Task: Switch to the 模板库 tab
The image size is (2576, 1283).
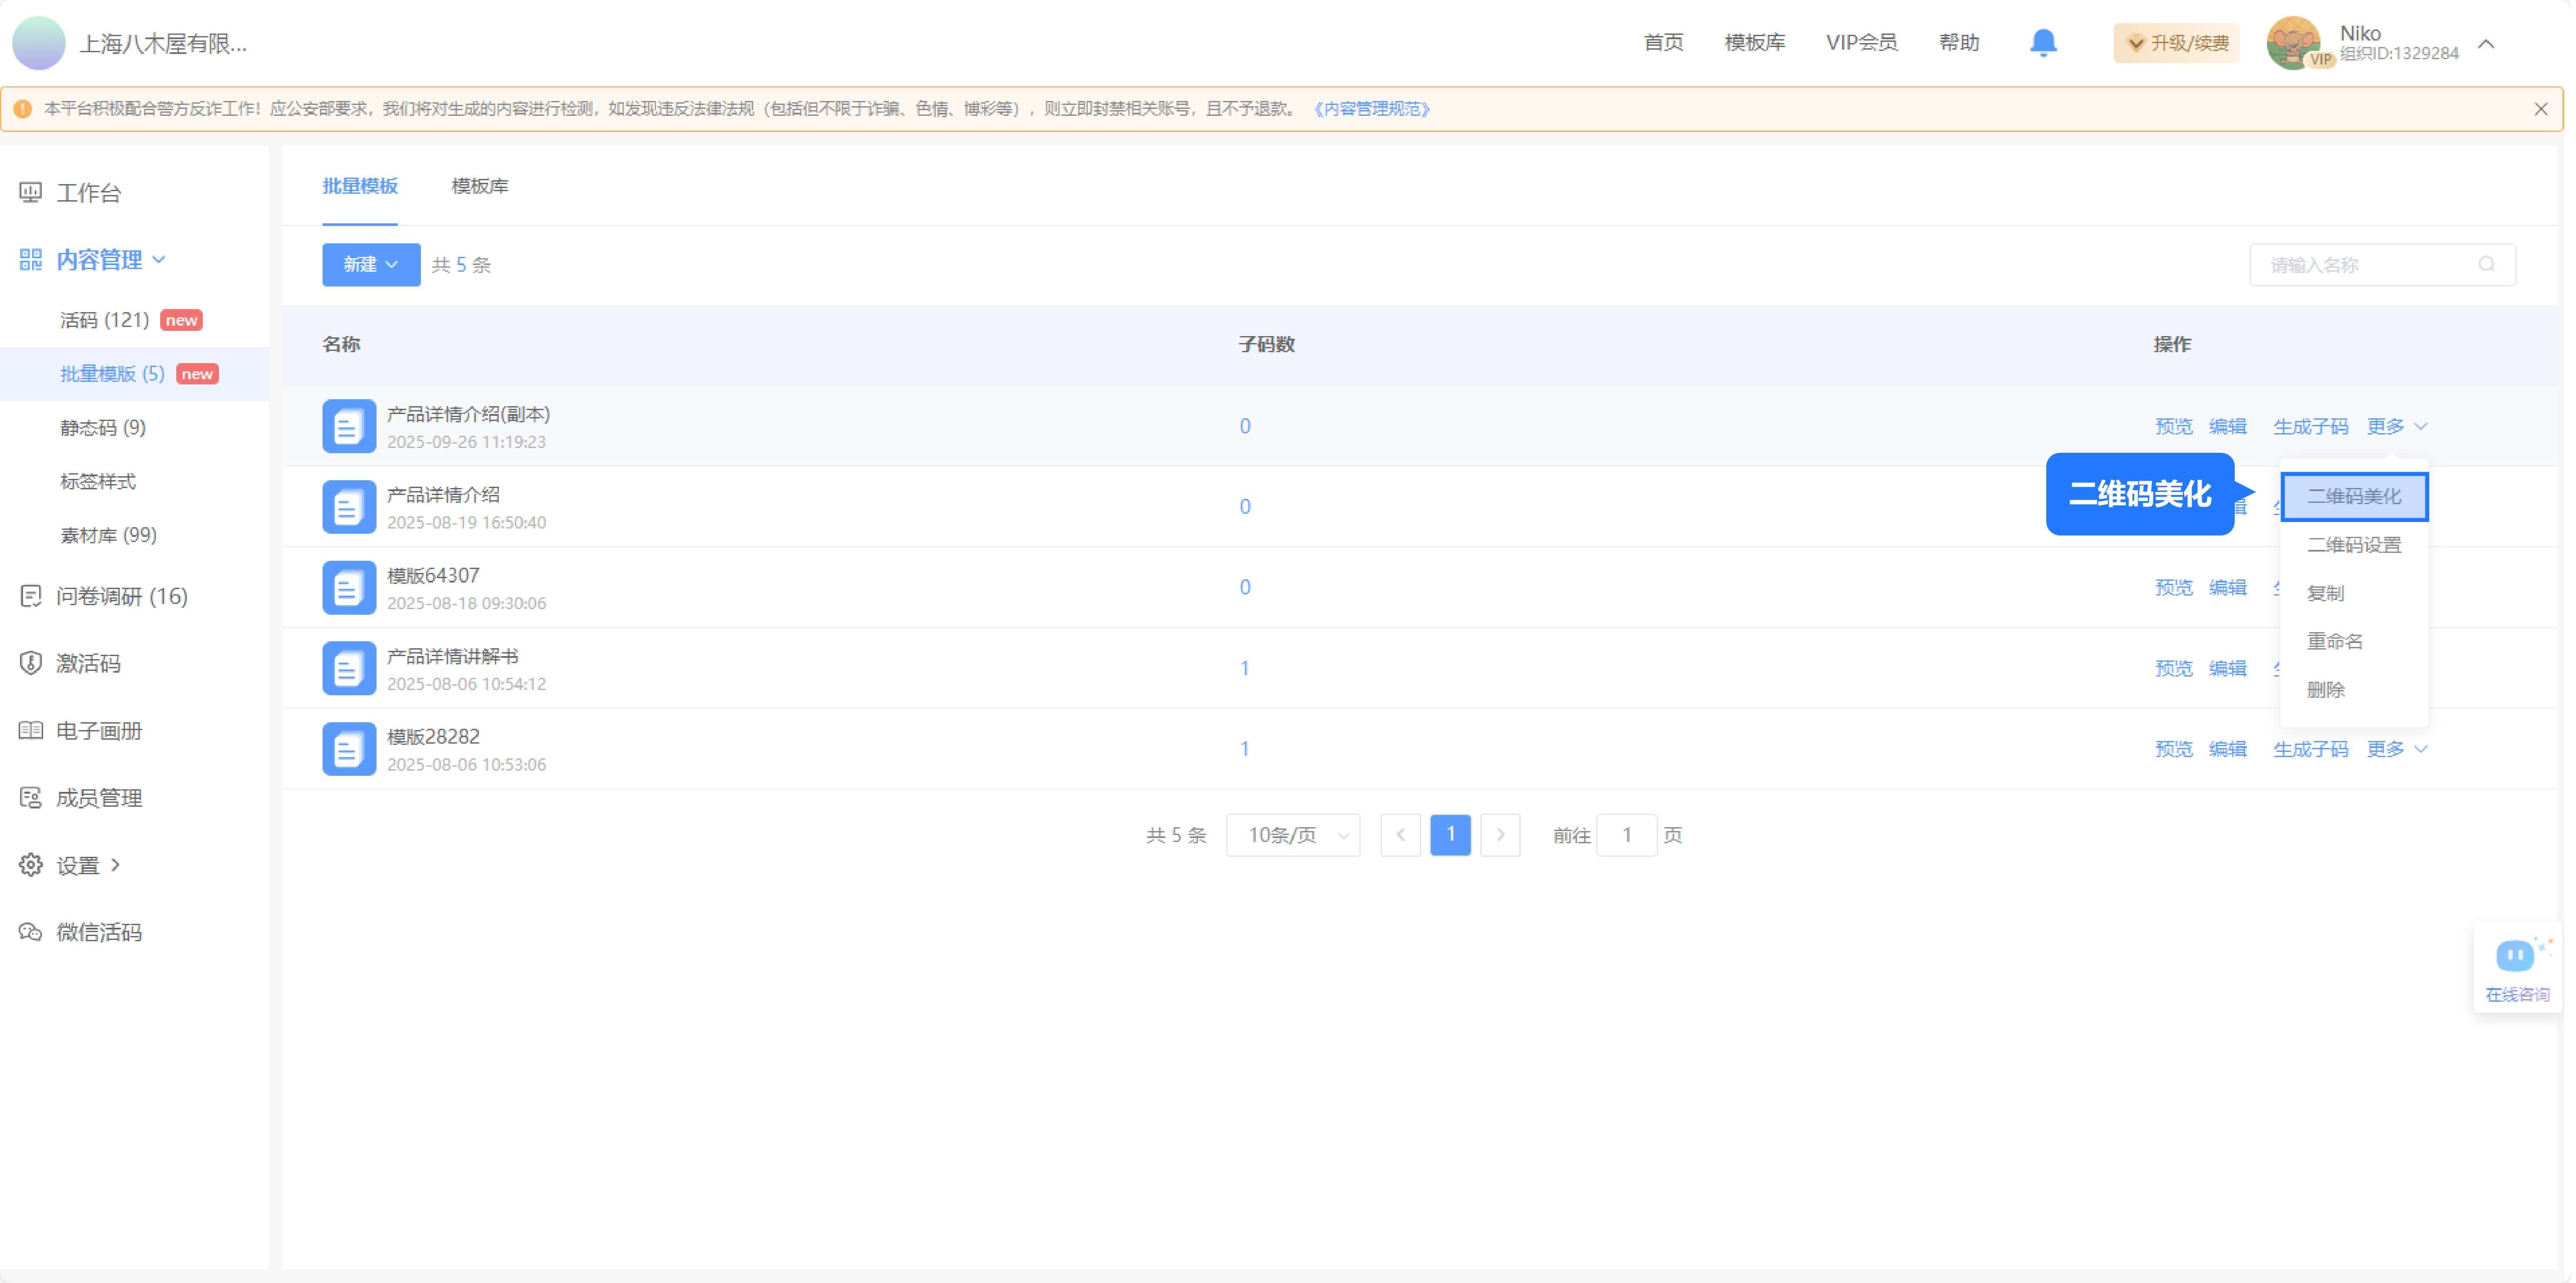Action: point(479,186)
